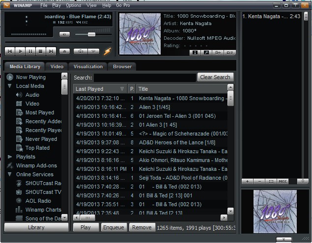Skip to the next track

click(51, 52)
